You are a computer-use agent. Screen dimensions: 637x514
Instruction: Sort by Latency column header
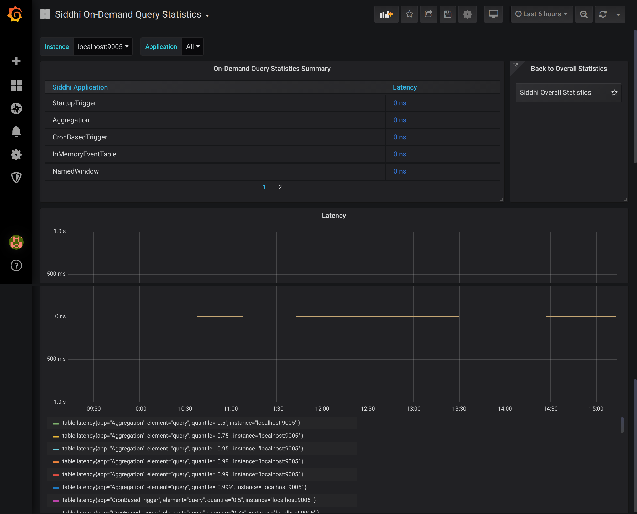(405, 87)
